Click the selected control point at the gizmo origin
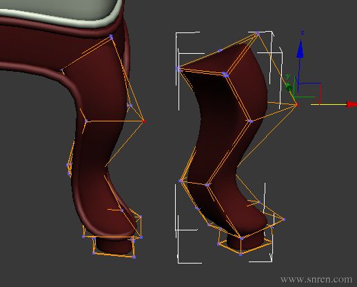Image resolution: width=357 pixels, height=287 pixels. tap(296, 105)
